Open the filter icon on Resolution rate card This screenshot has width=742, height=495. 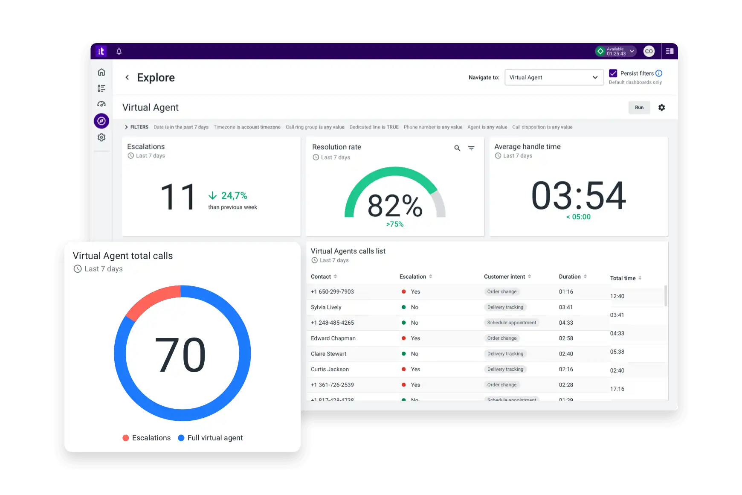coord(471,148)
